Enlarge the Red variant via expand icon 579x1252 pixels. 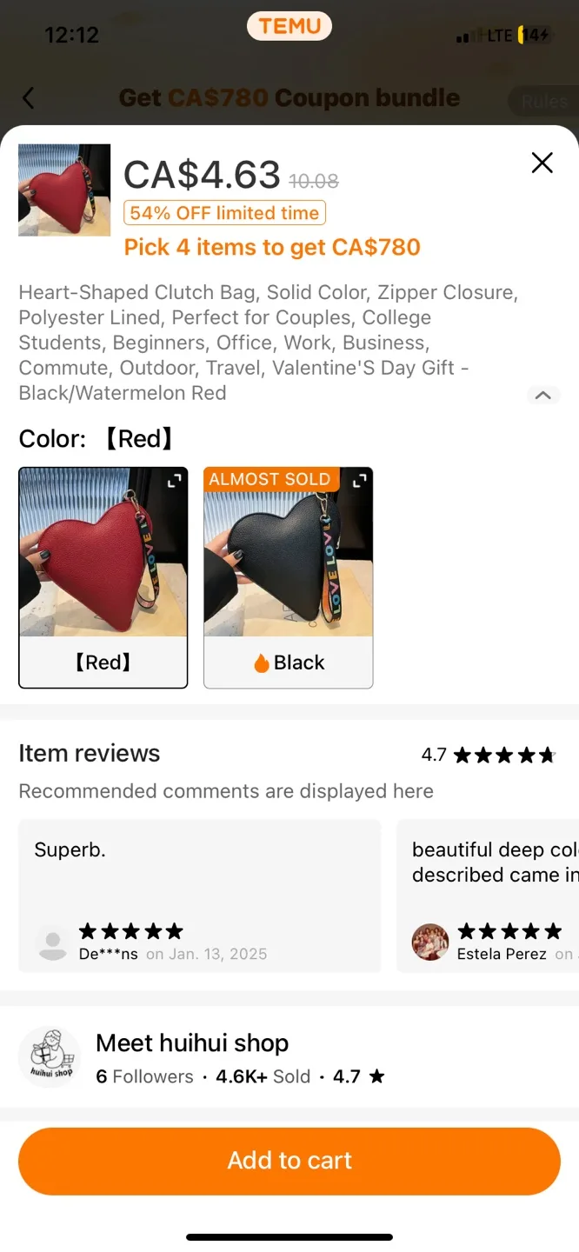pyautogui.click(x=174, y=480)
